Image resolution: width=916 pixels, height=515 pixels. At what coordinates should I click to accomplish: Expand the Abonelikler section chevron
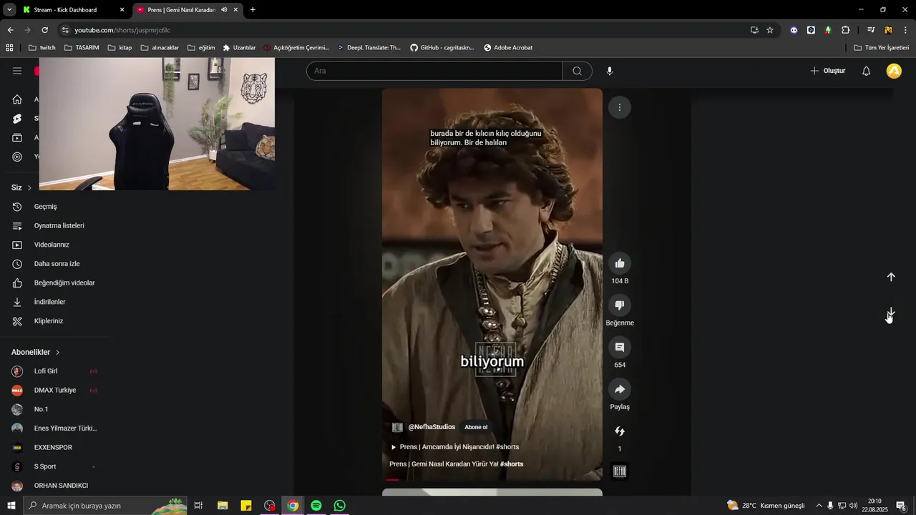point(57,353)
